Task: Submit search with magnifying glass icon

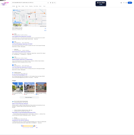Action: click(x=55, y=3)
